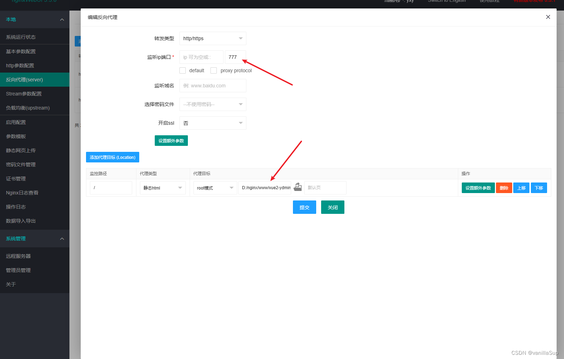Click the green 设置额外参数 button under 开启ssl
This screenshot has width=564, height=359.
tap(171, 141)
